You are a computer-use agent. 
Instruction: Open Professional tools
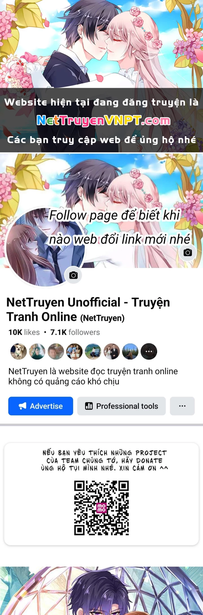coord(121,406)
